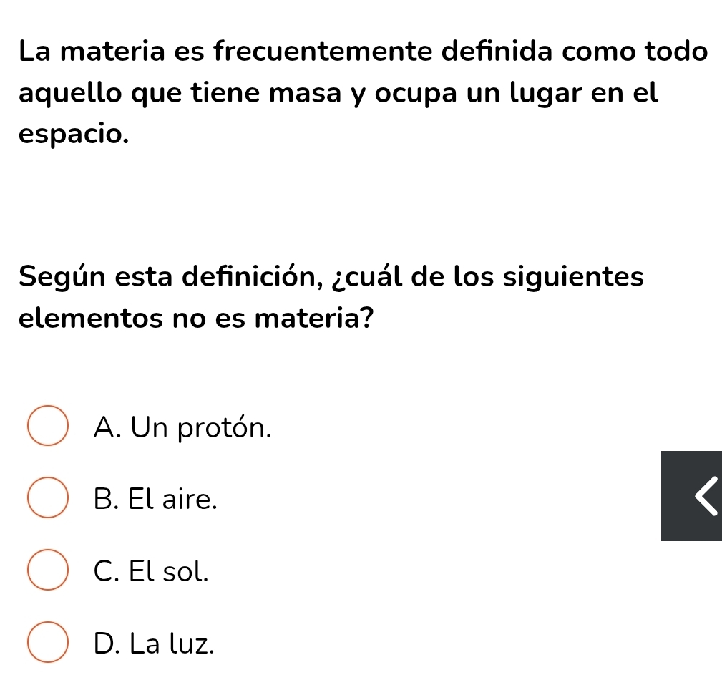722x675 pixels.
Task: Click the phrase 'elementos no es materia?'
Action: [196, 318]
